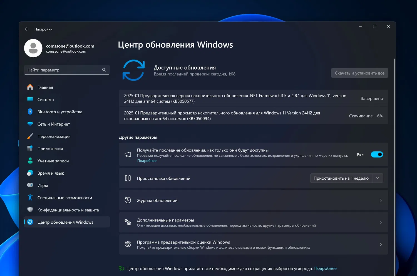Click the Windows Insider program hearts icon
This screenshot has height=276, width=417.
[128, 244]
